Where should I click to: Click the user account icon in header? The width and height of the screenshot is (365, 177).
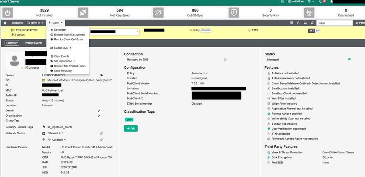[331, 1]
